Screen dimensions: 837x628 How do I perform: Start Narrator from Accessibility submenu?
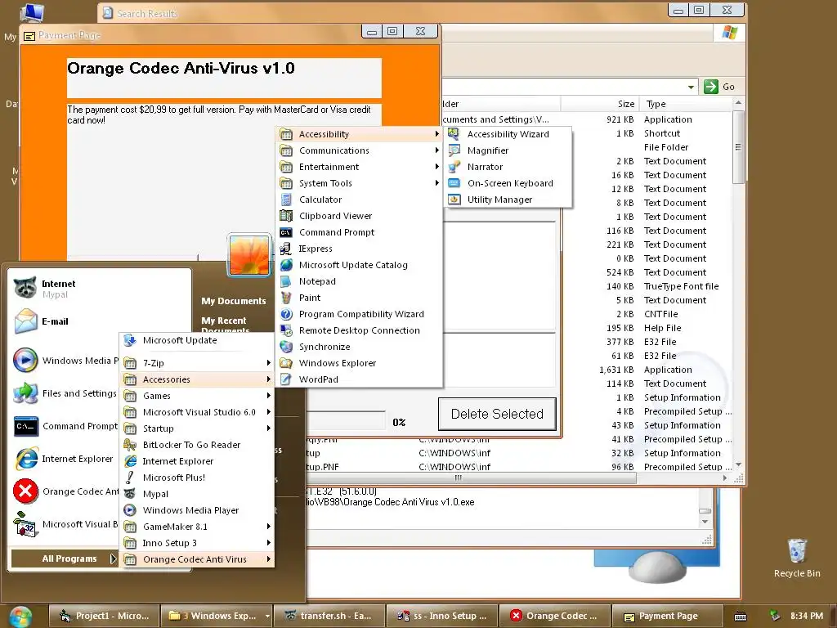click(507, 167)
